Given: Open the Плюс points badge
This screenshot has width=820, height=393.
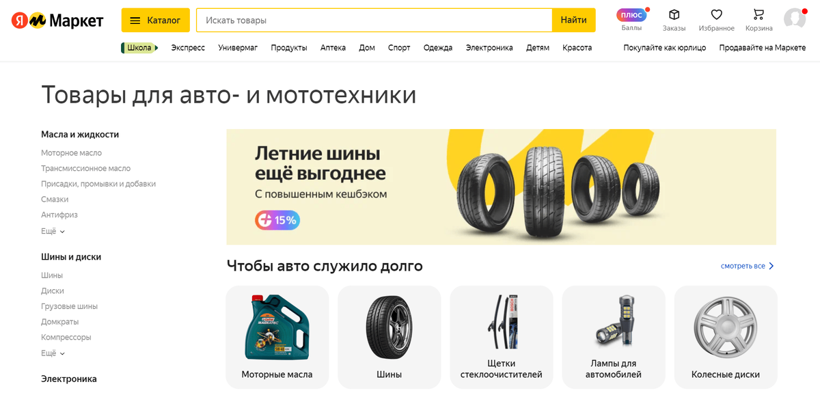Looking at the screenshot, I should [631, 15].
